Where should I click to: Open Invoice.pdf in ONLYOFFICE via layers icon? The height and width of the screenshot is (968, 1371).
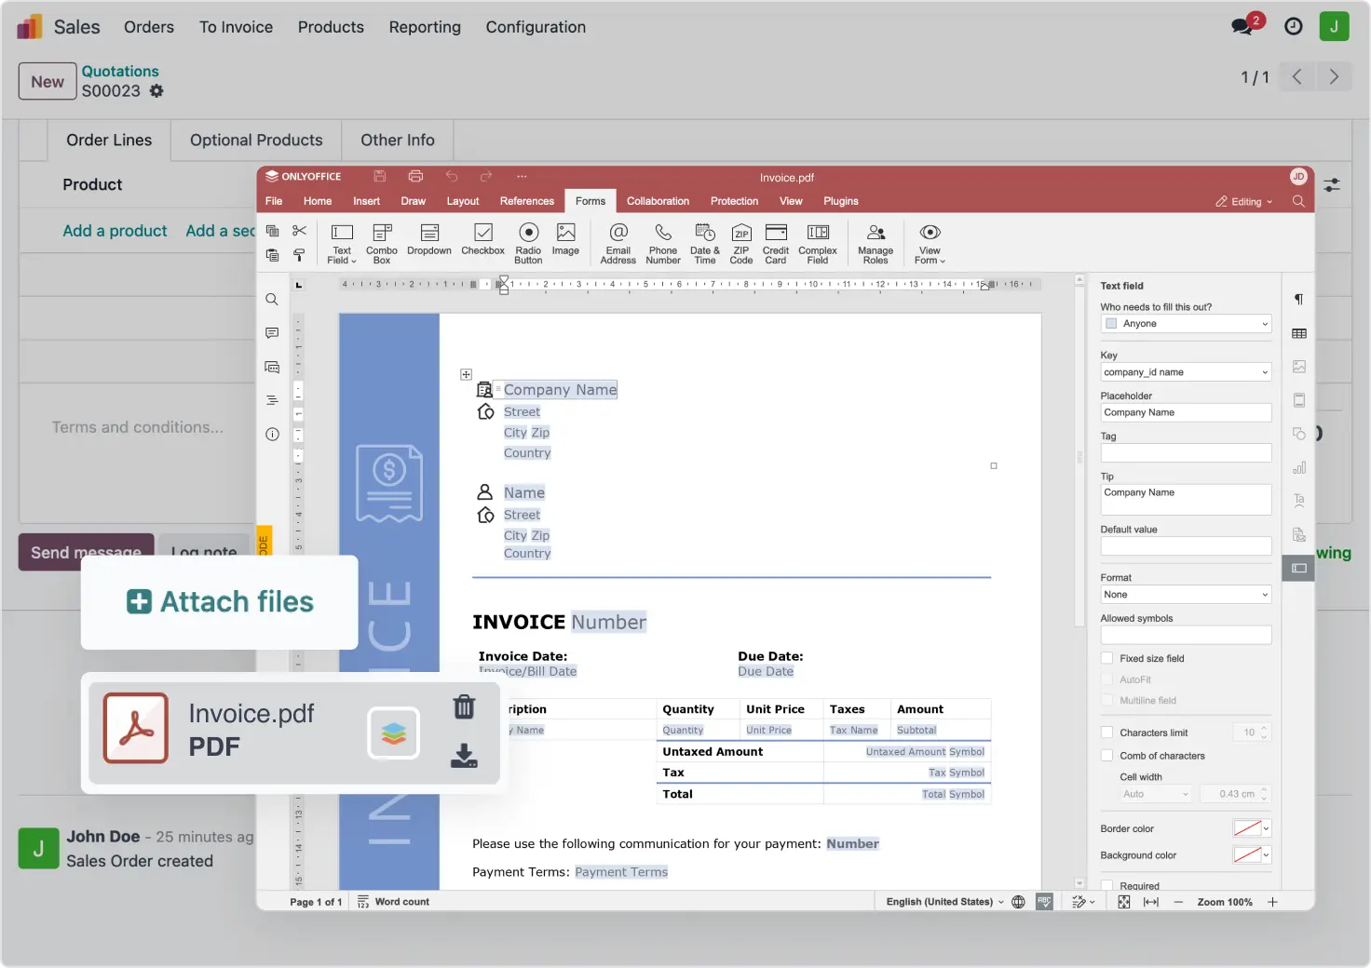click(x=393, y=733)
